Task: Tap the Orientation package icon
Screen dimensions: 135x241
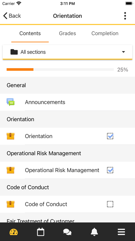Action: tap(11, 136)
